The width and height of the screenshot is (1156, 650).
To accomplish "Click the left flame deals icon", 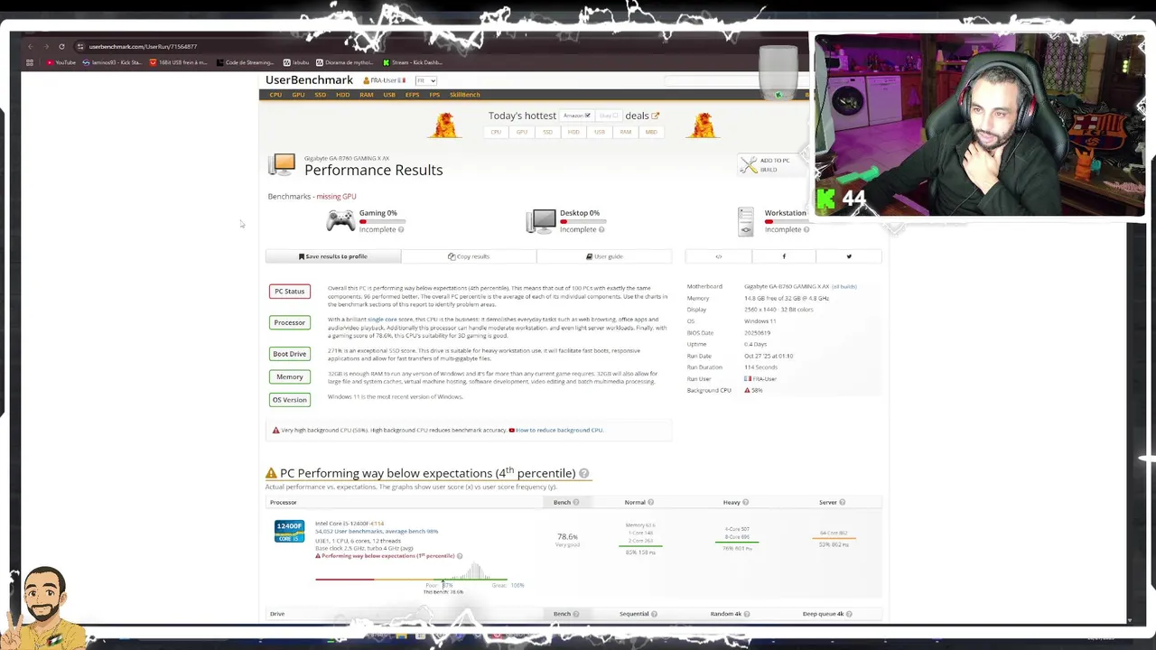I will (x=443, y=125).
